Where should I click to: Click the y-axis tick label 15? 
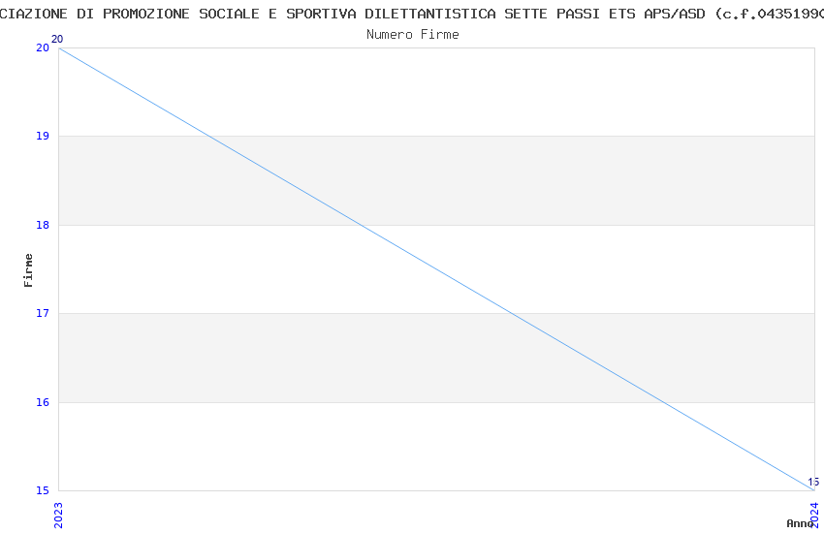(43, 490)
